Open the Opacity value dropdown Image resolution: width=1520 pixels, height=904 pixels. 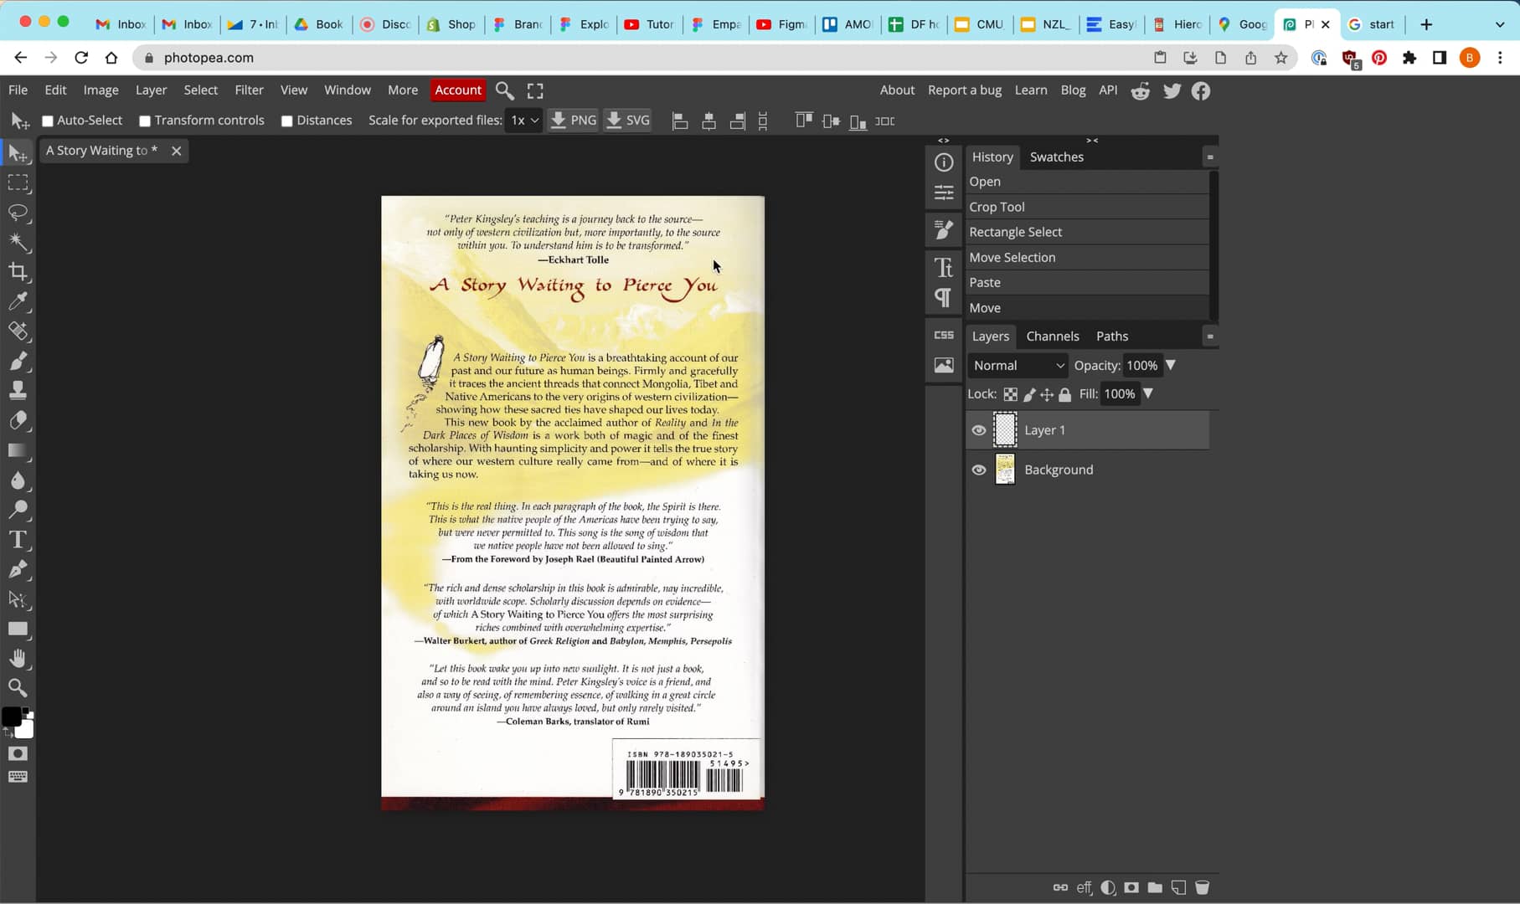tap(1172, 365)
